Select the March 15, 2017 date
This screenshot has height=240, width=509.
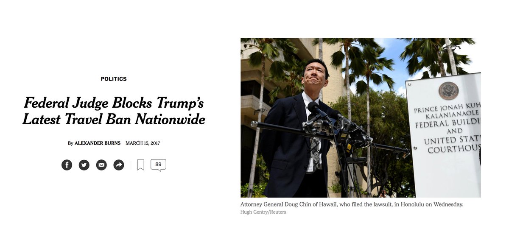[143, 143]
